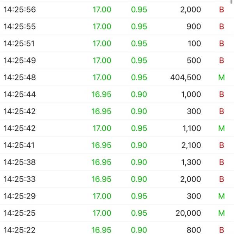Image resolution: width=234 pixels, height=234 pixels.
Task: Click the M marker on the 14:25:29 row
Action: click(x=222, y=196)
